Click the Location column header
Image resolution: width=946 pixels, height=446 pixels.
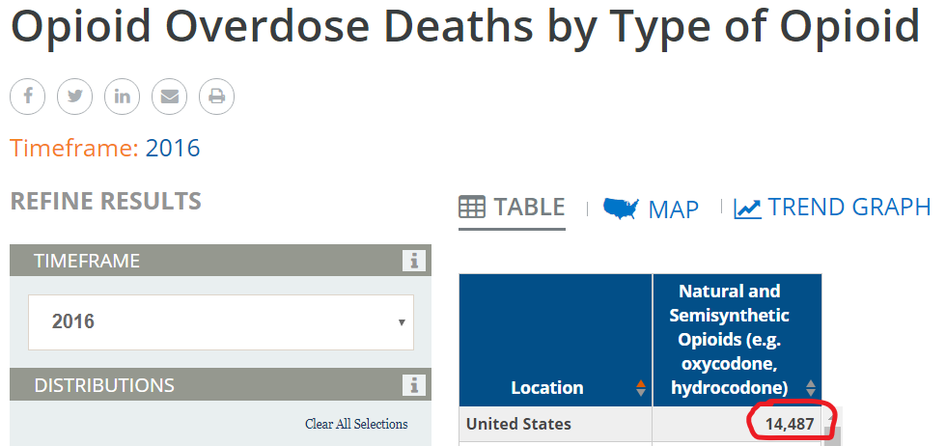[x=547, y=388]
